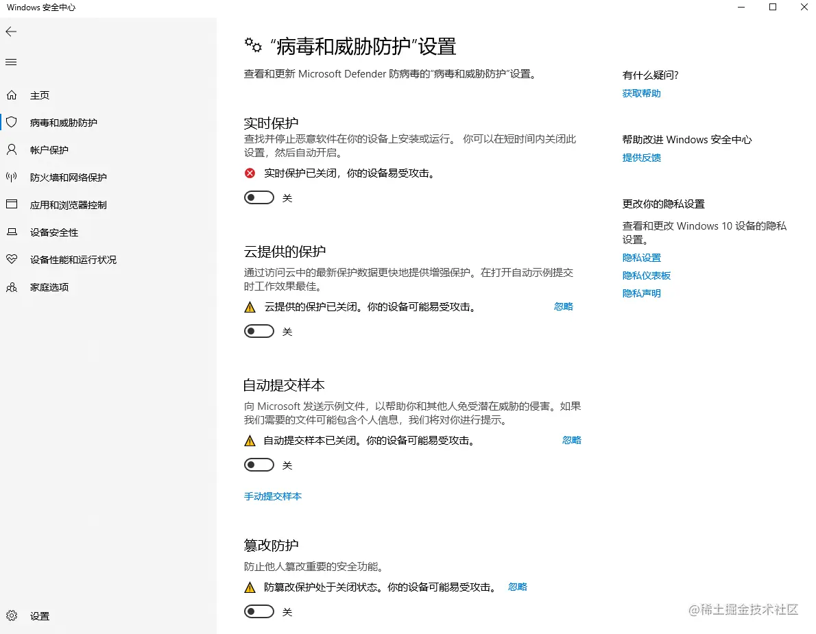This screenshot has width=816, height=634.
Task: Turn on the 实时保护 toggle
Action: [259, 197]
